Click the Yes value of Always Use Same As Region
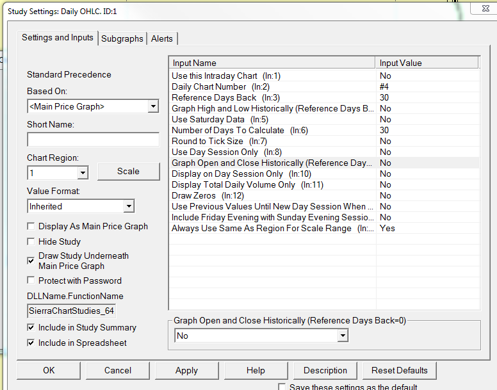 [x=387, y=228]
